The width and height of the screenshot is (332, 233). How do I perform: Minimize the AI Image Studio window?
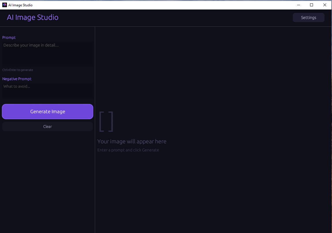click(x=298, y=5)
